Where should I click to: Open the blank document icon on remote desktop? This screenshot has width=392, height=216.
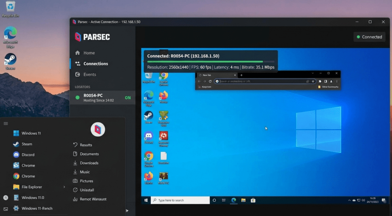click(x=163, y=158)
